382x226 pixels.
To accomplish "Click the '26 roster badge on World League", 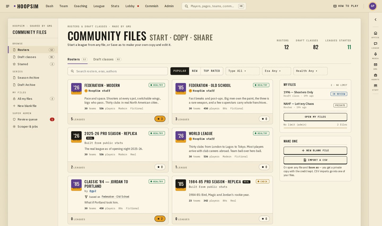I will 181,137.
